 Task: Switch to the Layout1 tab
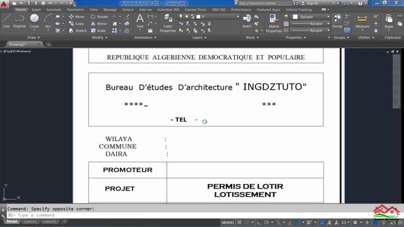[x=30, y=221]
